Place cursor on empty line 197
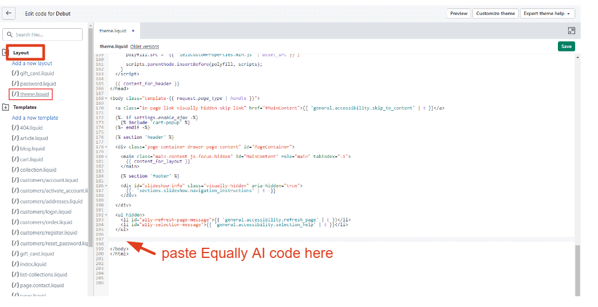The width and height of the screenshot is (598, 307). point(239,238)
